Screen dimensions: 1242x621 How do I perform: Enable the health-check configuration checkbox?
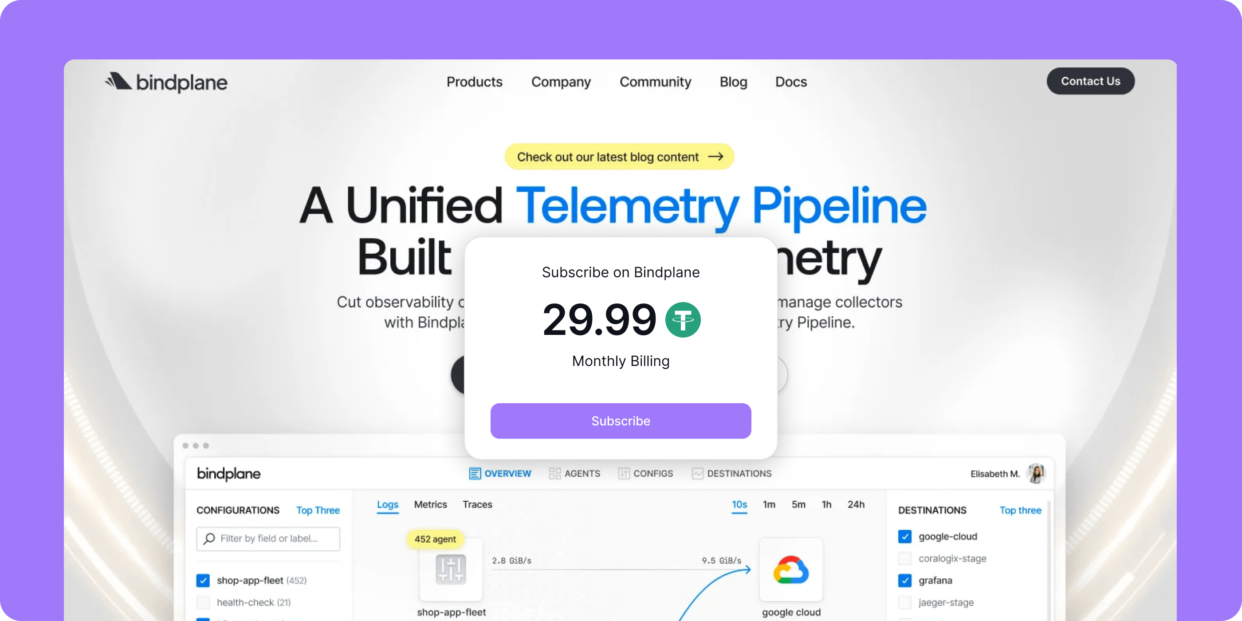pos(203,602)
